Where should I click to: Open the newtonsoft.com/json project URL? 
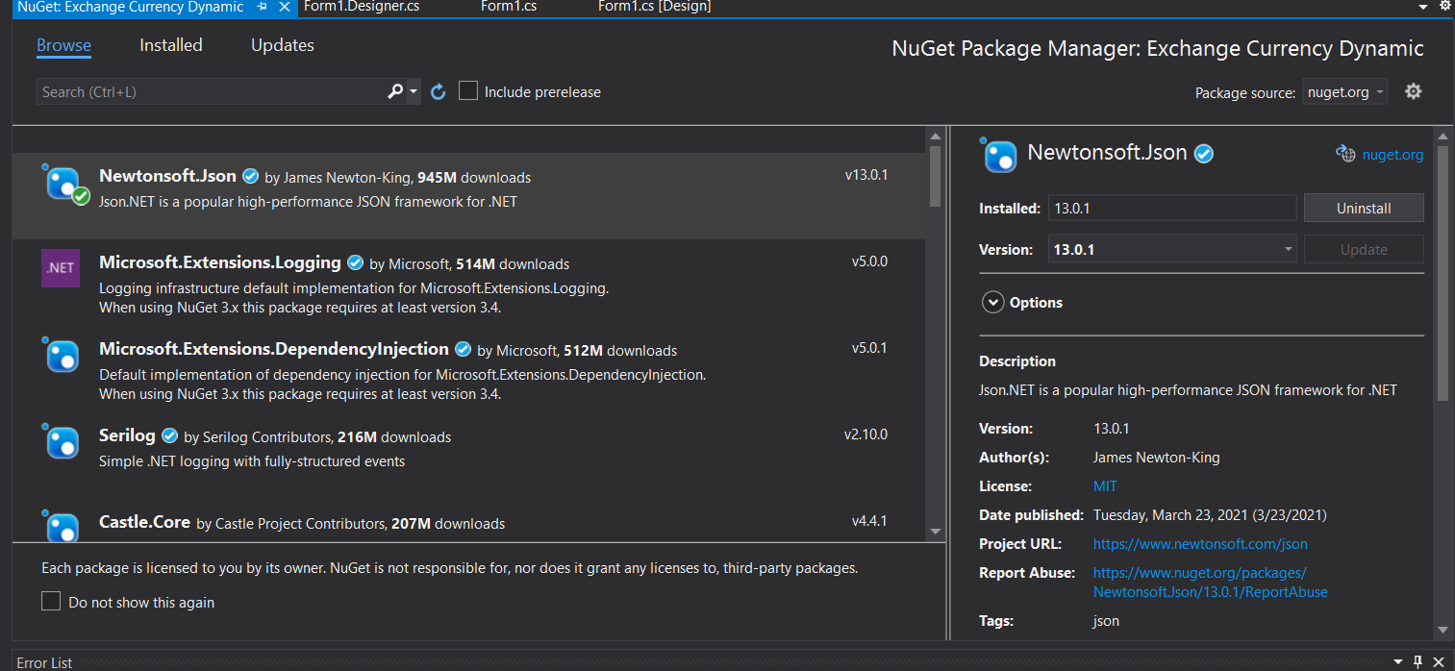click(1200, 543)
